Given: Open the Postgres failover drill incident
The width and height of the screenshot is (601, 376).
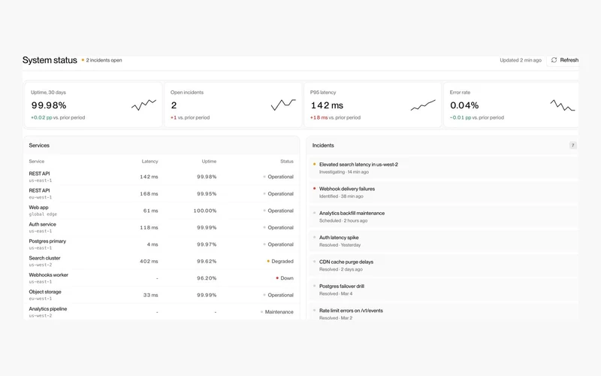Looking at the screenshot, I should [443, 290].
